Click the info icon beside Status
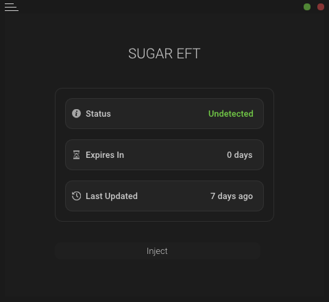 coord(76,113)
